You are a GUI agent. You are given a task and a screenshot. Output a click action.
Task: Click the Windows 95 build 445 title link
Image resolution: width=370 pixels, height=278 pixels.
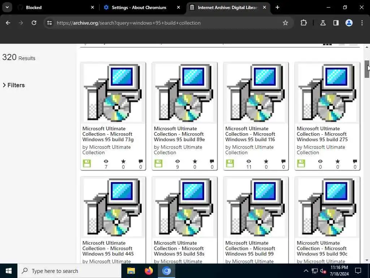coord(108,248)
